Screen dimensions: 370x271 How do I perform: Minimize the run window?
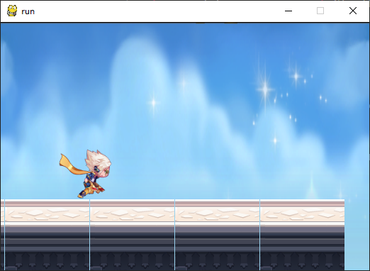coord(288,11)
